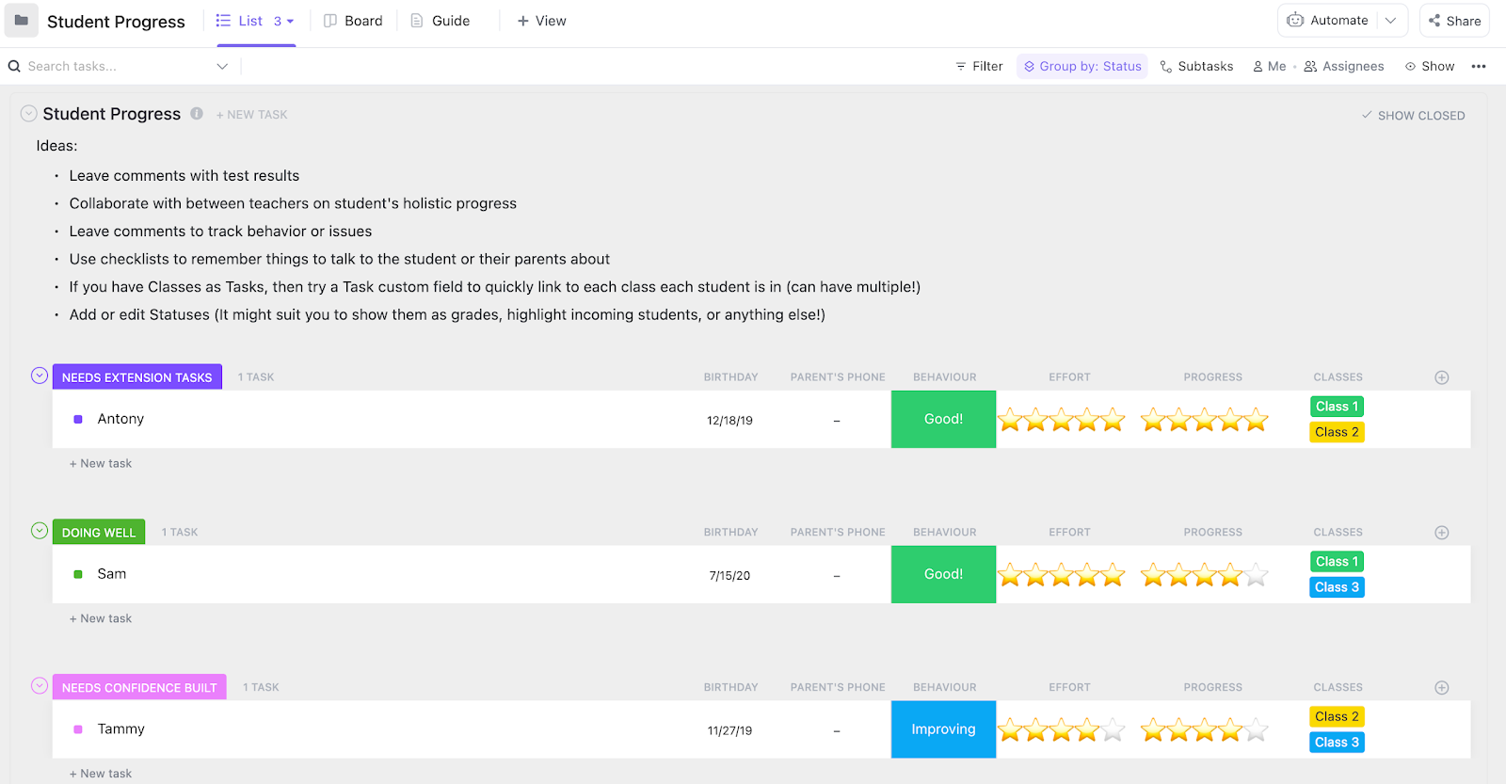Click the Needs Extension Tasks status label
1506x784 pixels.
click(x=137, y=377)
